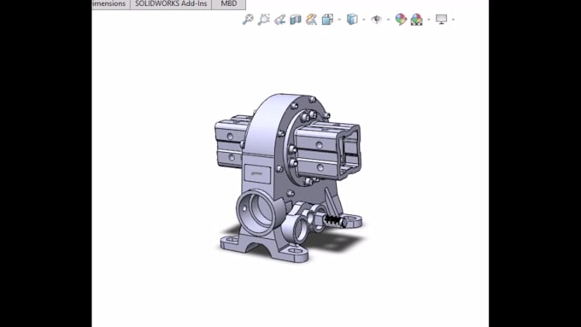581x327 pixels.
Task: Expand the Hide/Show Items dropdown arrow
Action: (x=388, y=20)
